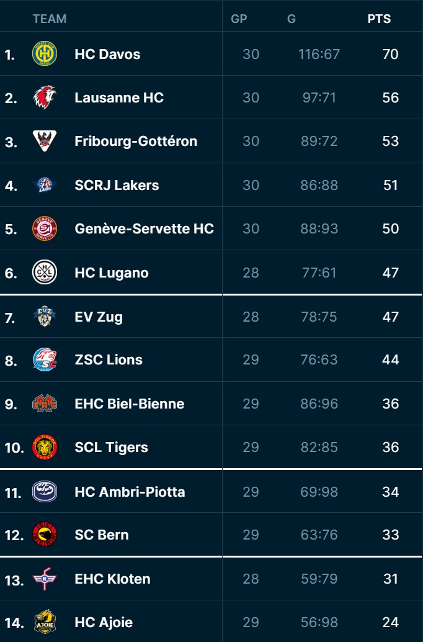423x642 pixels.
Task: Click the SCL Tigers tiger logo
Action: (45, 447)
